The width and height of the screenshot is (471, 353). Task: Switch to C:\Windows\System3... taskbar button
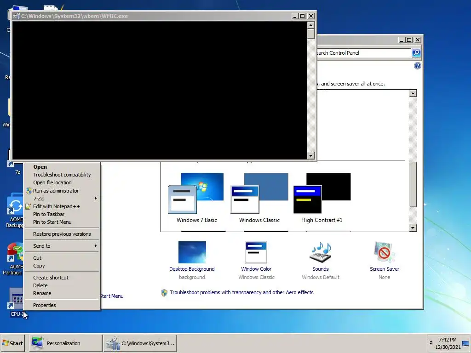click(x=140, y=343)
